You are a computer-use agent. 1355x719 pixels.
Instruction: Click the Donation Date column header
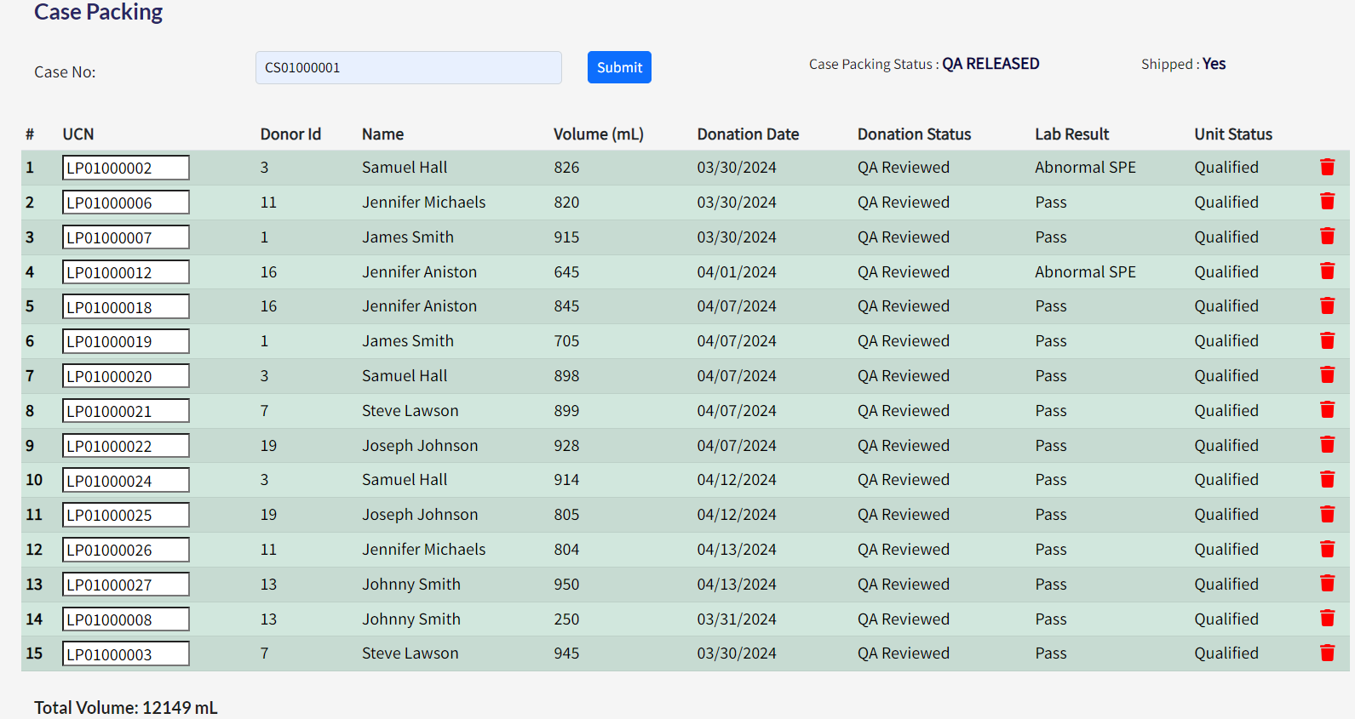pos(747,134)
